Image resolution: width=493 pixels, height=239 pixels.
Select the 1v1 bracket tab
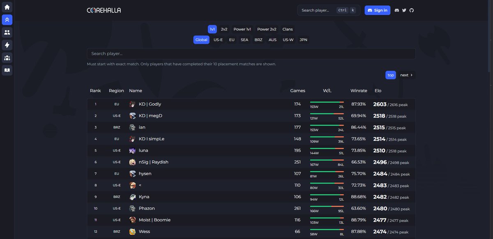tap(212, 29)
